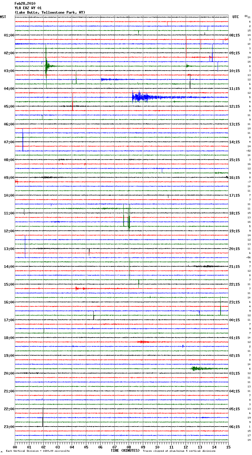Click the 08:15 UTC time label

click(235, 35)
